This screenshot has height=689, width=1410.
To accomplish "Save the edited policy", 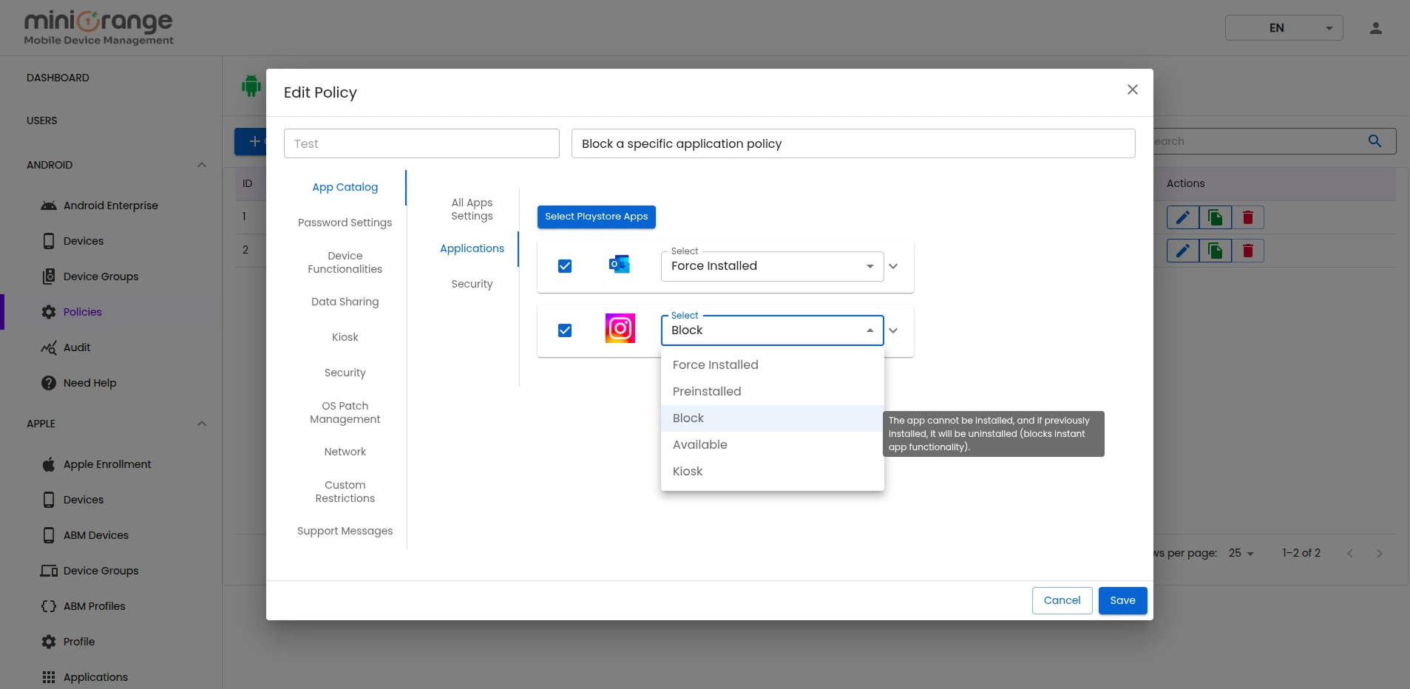I will pyautogui.click(x=1122, y=600).
